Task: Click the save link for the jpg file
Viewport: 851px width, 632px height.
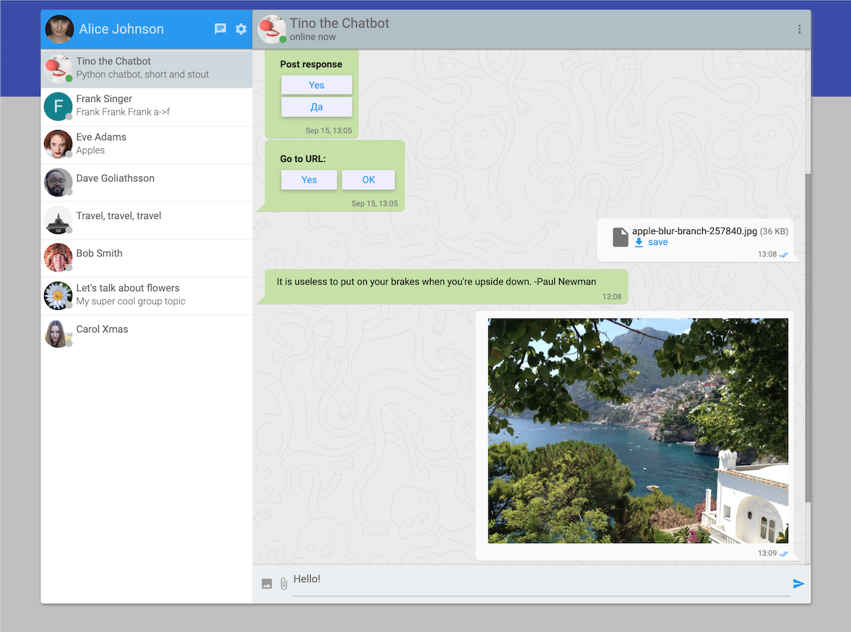Action: 657,243
